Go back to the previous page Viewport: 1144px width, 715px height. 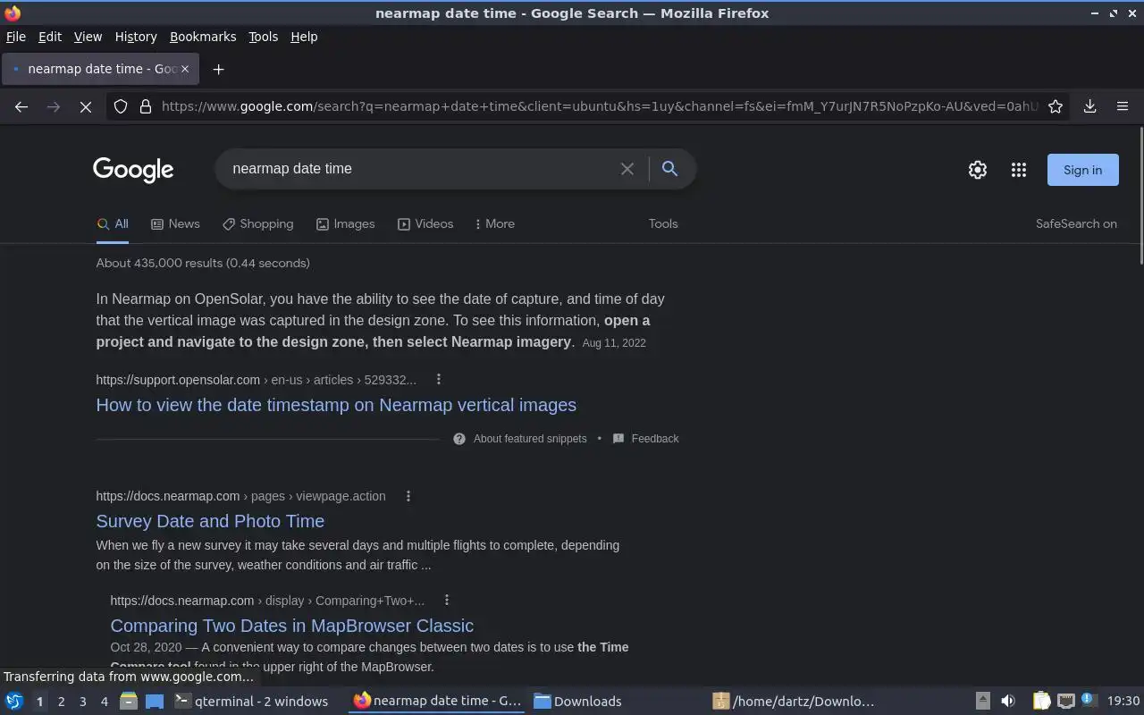pyautogui.click(x=21, y=106)
